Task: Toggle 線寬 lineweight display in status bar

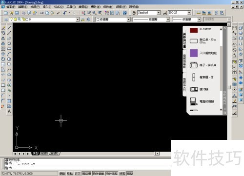Action: click(122, 174)
